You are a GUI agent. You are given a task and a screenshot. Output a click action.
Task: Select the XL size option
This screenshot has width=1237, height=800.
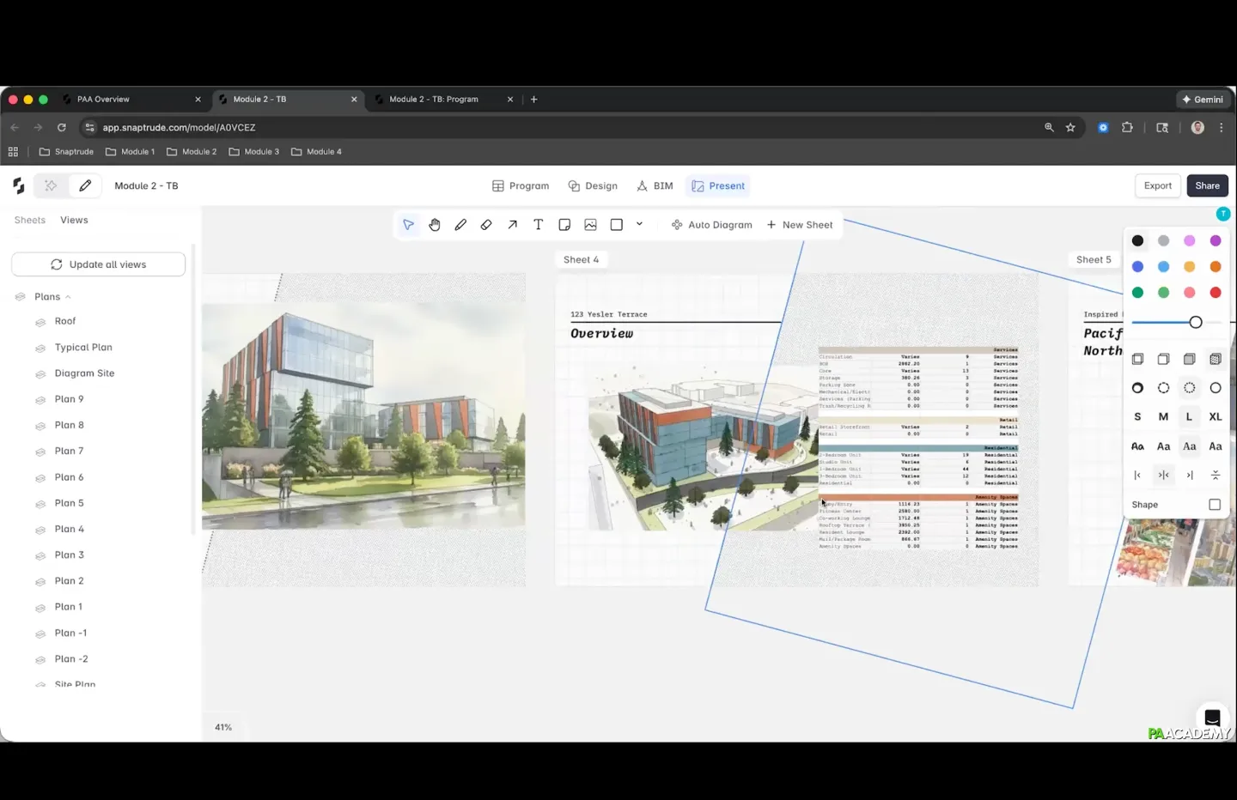tap(1215, 416)
